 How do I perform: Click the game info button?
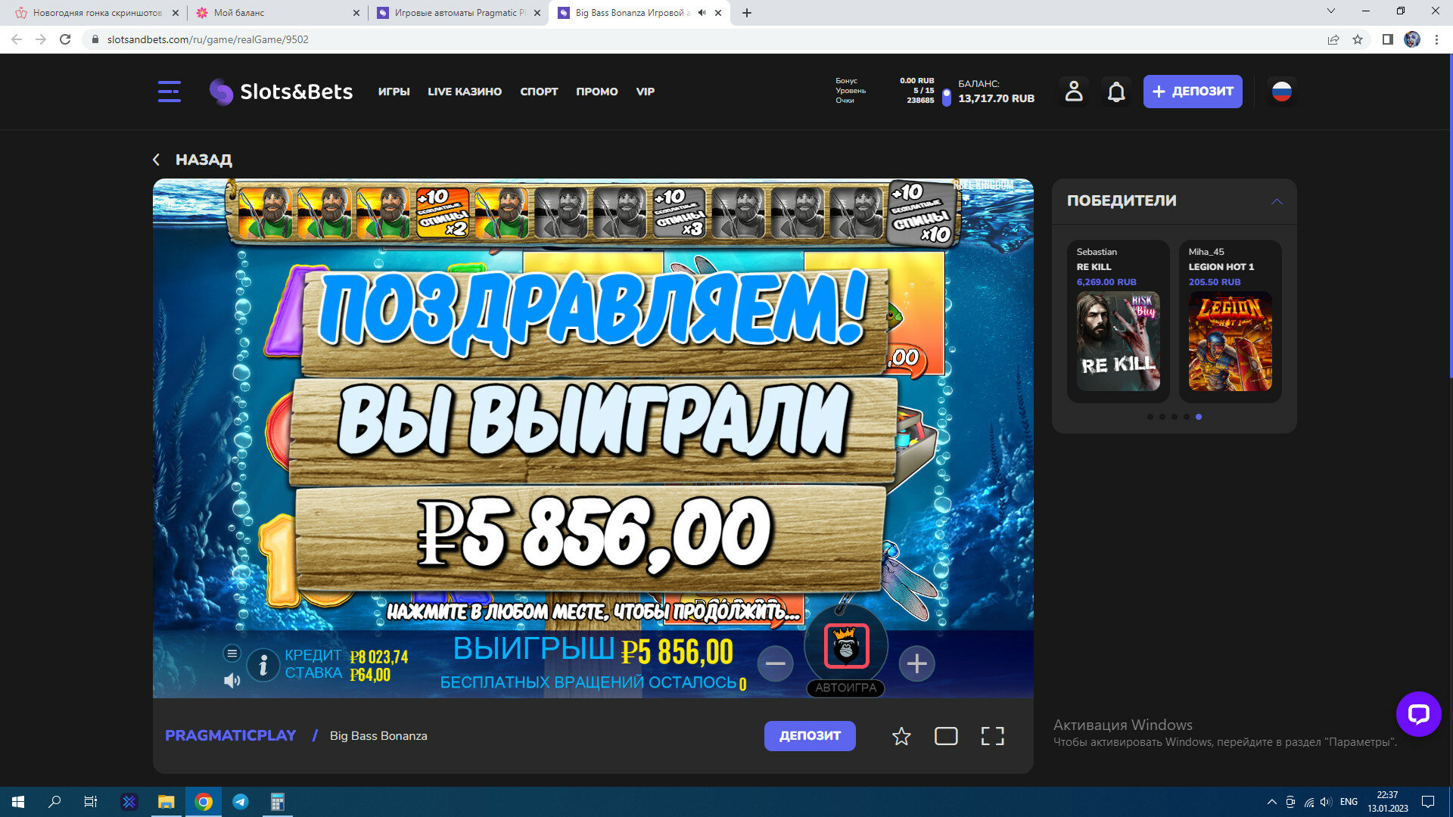(263, 665)
